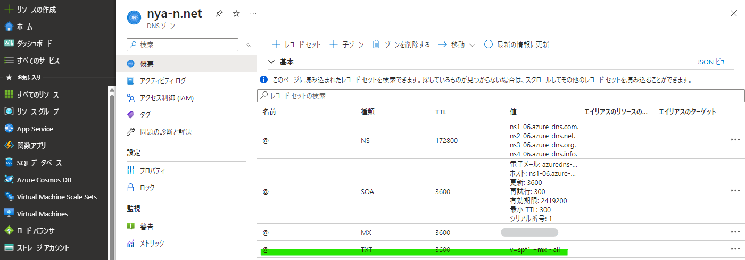Open the ellipsis menu for the MX record
The width and height of the screenshot is (745, 260).
(x=735, y=232)
